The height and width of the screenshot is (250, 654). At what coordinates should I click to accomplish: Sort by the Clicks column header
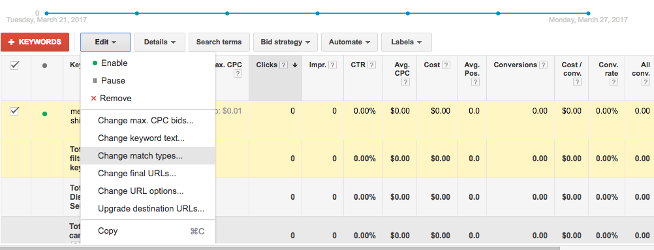click(x=267, y=65)
